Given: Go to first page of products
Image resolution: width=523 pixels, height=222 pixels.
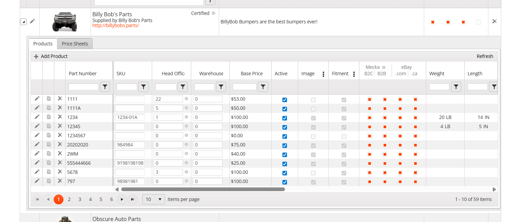Looking at the screenshot, I should pyautogui.click(x=37, y=199).
